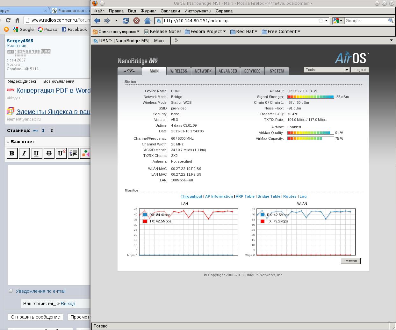Open address bar URL dropdown arrow
396x330 pixels.
(x=326, y=21)
